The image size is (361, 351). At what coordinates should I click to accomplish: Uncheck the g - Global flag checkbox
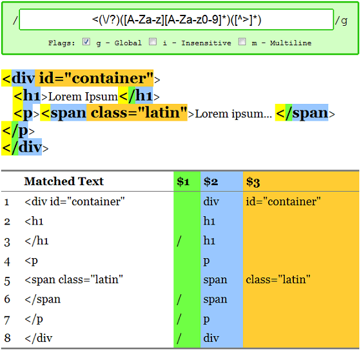(86, 42)
